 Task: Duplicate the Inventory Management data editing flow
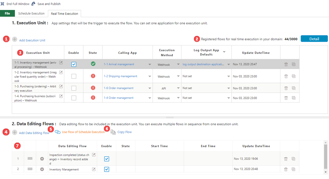tap(293, 169)
